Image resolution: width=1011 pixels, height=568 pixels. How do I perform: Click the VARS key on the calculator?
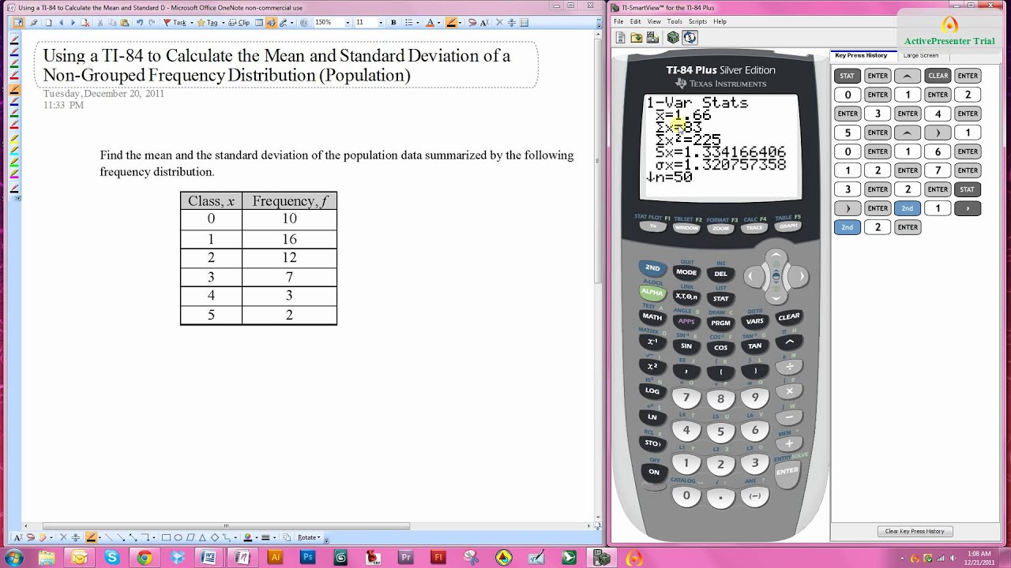point(754,321)
